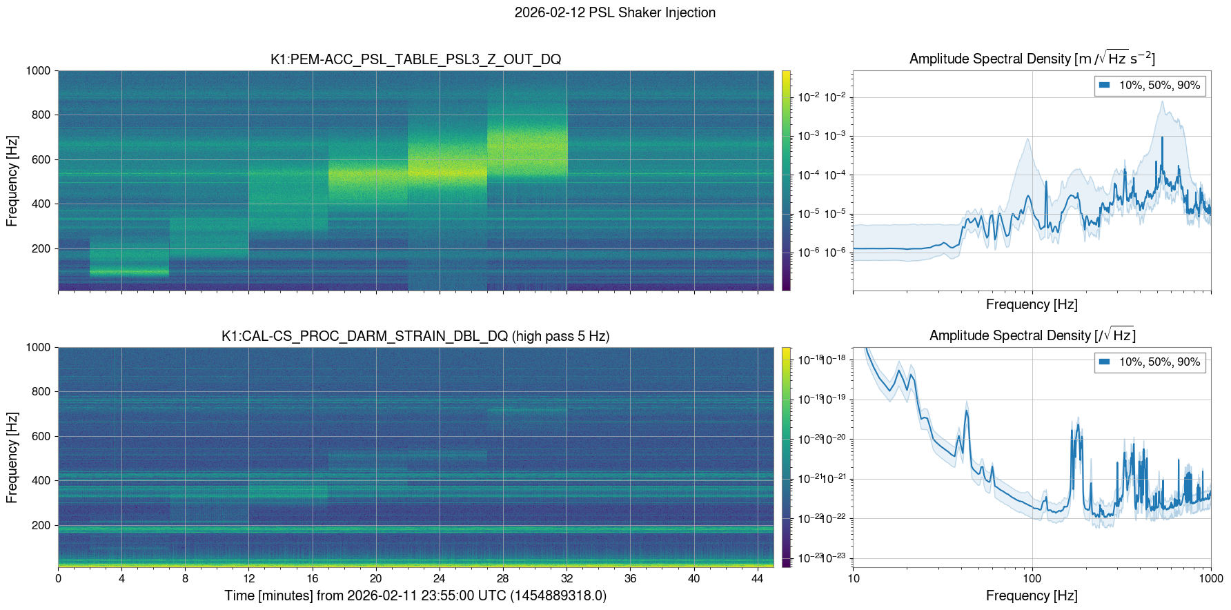Image resolution: width=1231 pixels, height=610 pixels.
Task: Select the CAL-CS_PROC_DARM_STRAIN spectrogram title
Action: pyautogui.click(x=415, y=336)
